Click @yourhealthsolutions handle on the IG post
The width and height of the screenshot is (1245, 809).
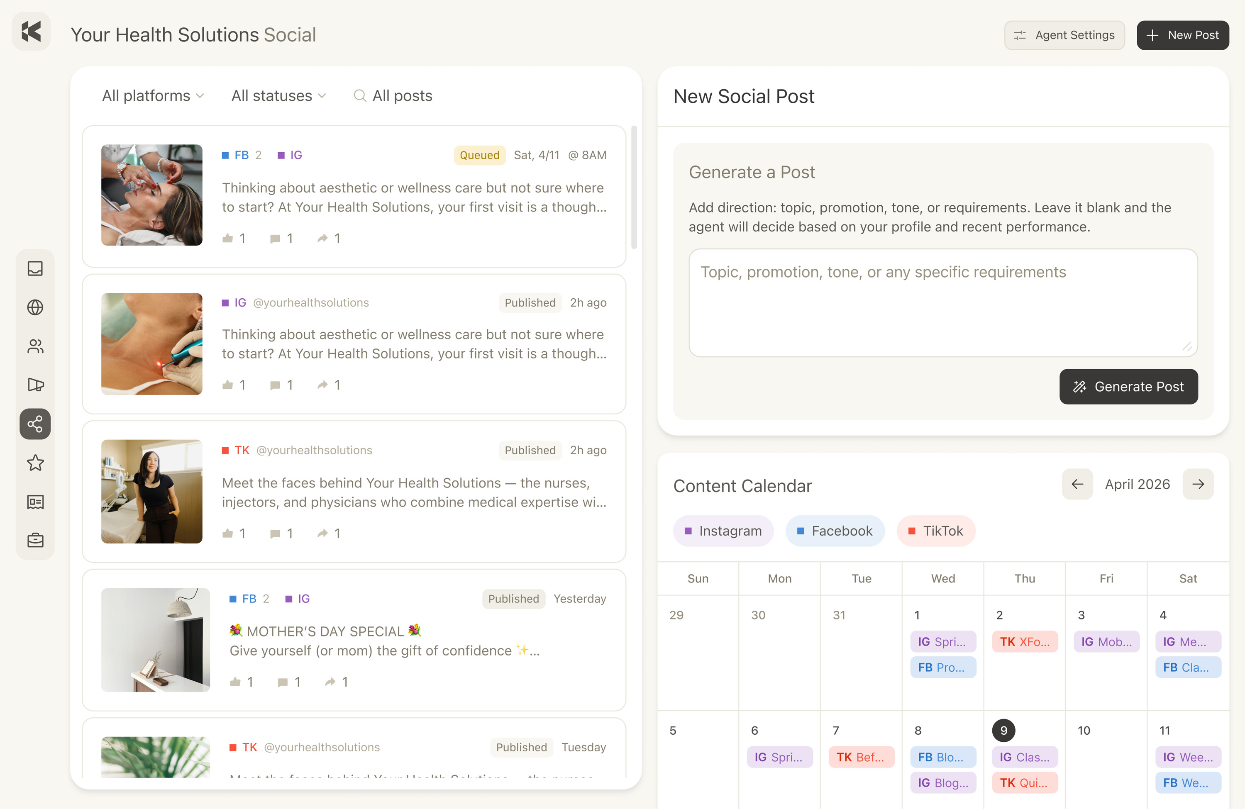[x=311, y=303]
